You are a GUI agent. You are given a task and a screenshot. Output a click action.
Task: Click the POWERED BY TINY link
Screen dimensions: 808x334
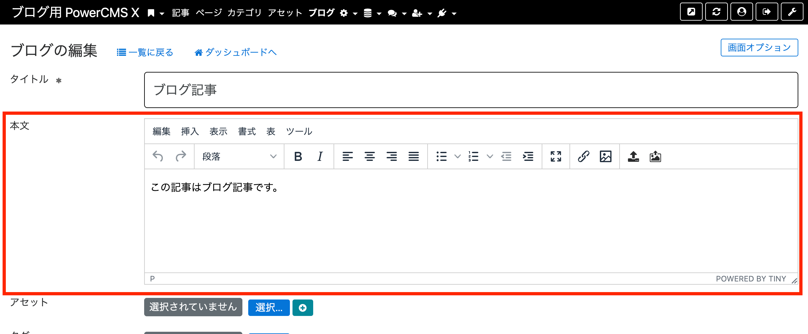751,279
